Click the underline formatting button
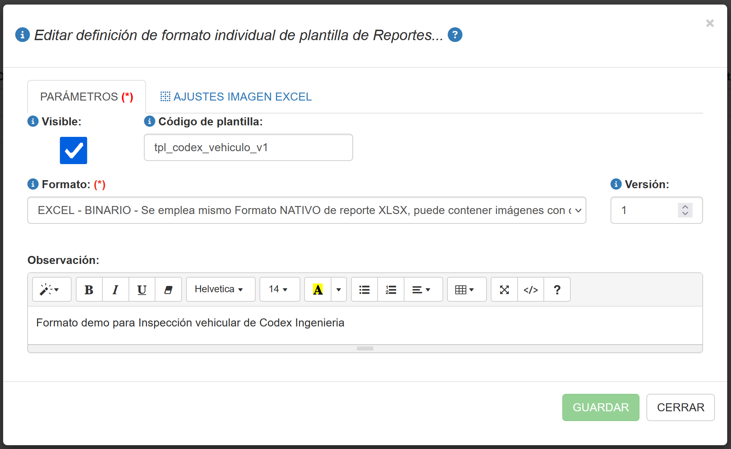 click(x=142, y=289)
